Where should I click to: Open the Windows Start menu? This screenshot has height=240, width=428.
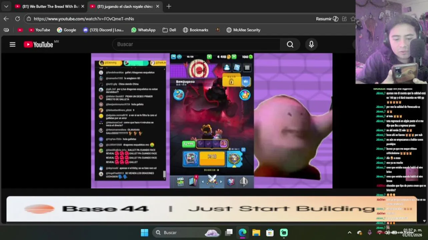click(145, 232)
